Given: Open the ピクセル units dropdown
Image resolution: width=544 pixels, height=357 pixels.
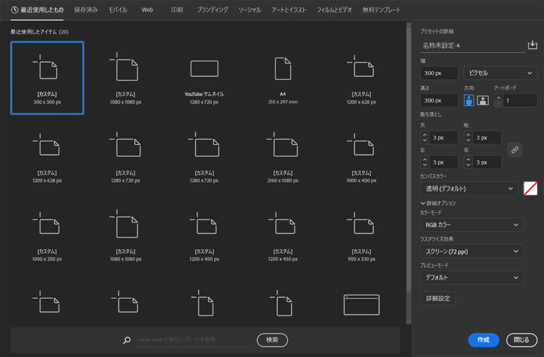Looking at the screenshot, I should click(x=500, y=73).
